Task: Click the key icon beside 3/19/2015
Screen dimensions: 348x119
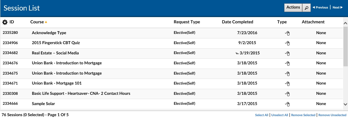Action: click(237, 53)
